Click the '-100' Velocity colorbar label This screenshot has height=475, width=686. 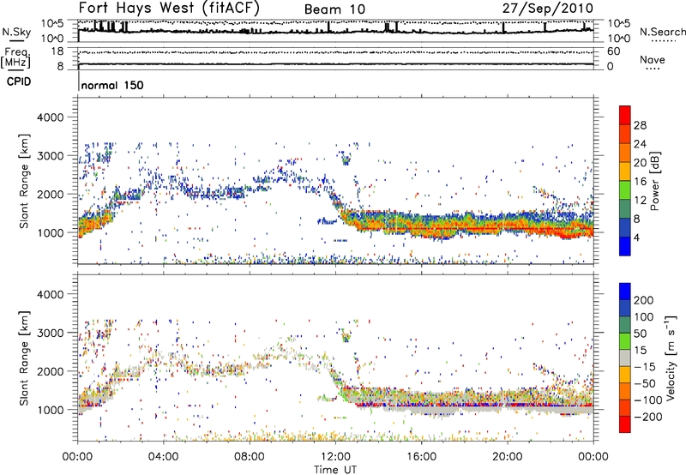pyautogui.click(x=648, y=400)
